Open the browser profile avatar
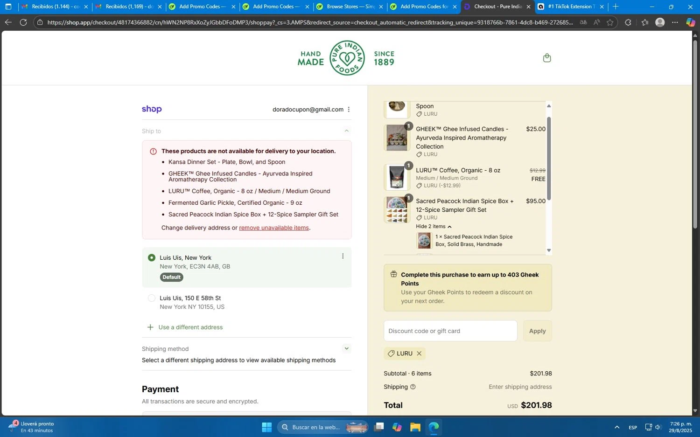This screenshot has width=700, height=437. [660, 22]
